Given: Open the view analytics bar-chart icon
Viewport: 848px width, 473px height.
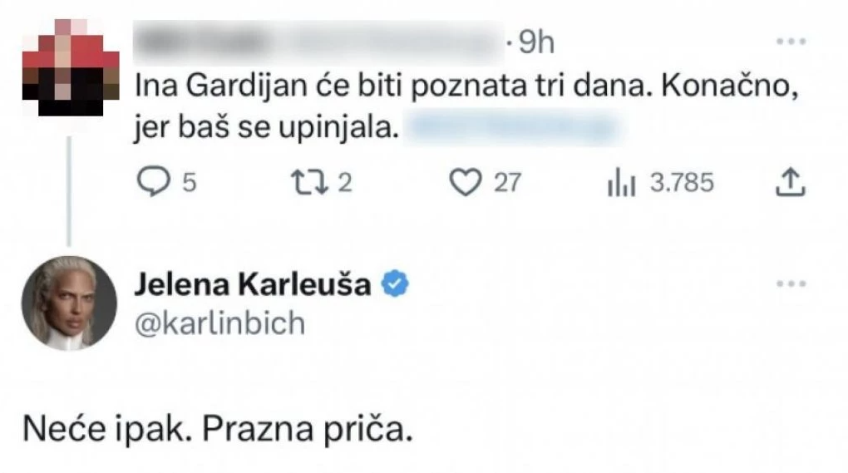Looking at the screenshot, I should pos(622,184).
